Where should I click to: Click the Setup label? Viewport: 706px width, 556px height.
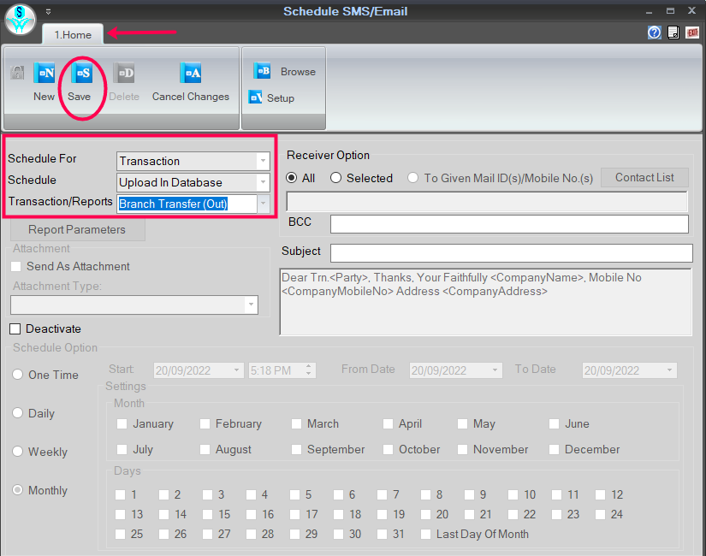pos(280,98)
